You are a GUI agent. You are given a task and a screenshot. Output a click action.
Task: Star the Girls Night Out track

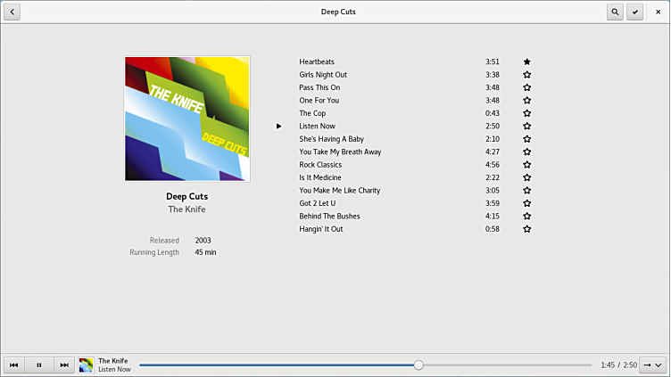(526, 75)
